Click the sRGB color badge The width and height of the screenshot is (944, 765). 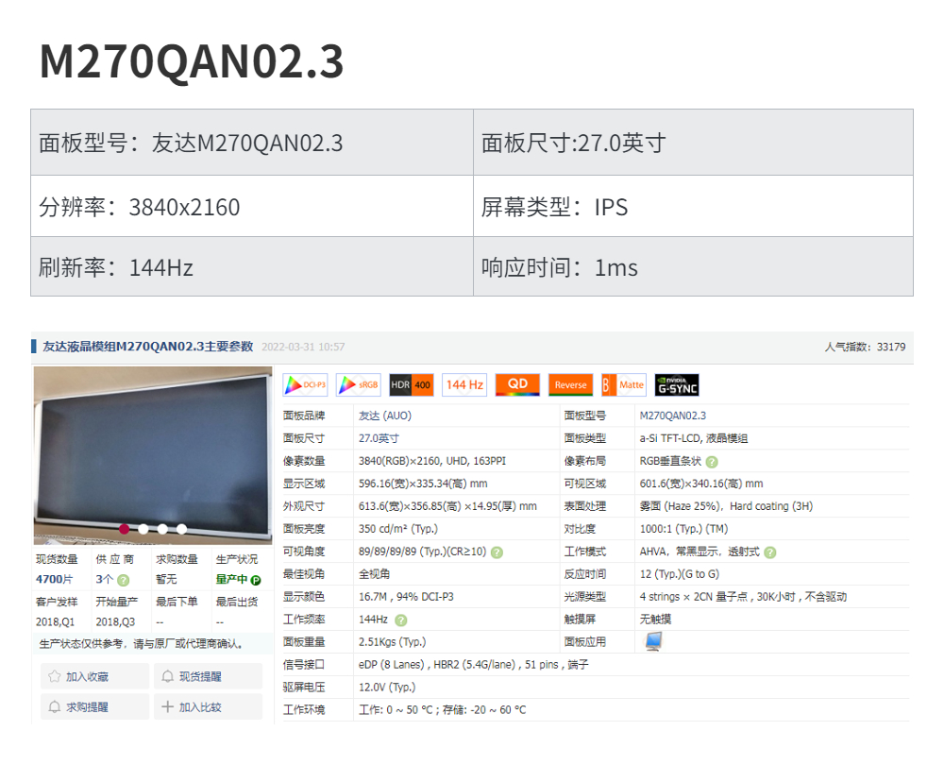click(x=358, y=385)
